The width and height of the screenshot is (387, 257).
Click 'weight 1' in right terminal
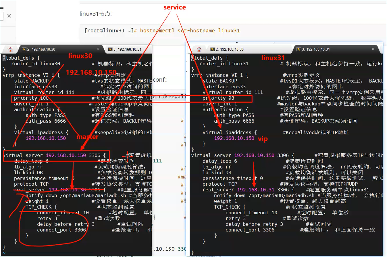[226, 201]
